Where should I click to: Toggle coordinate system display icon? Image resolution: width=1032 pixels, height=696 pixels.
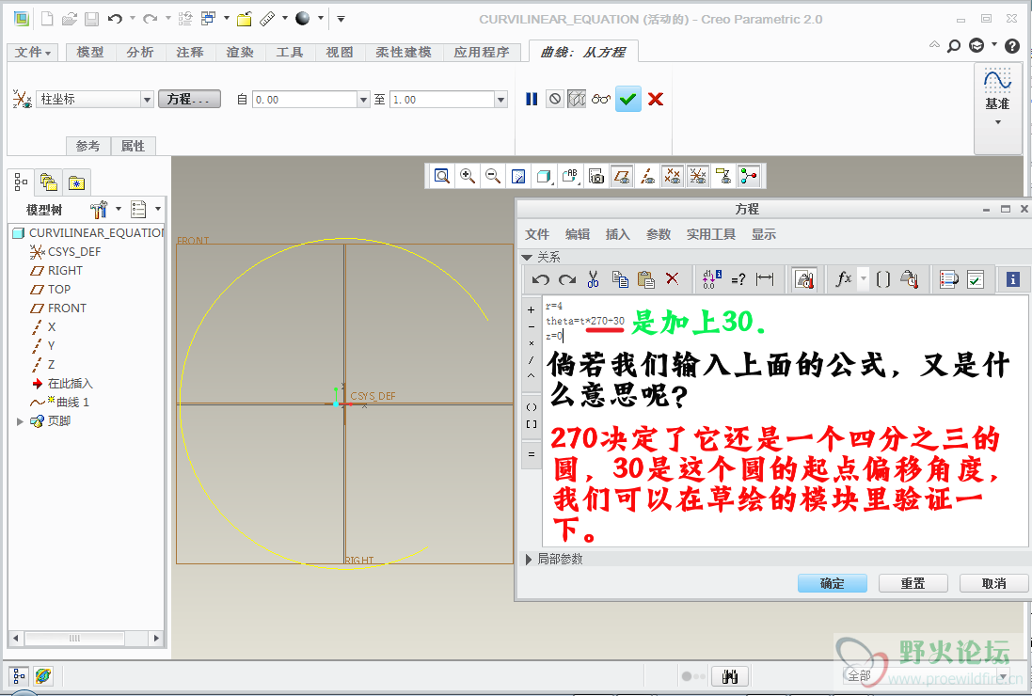[x=698, y=176]
